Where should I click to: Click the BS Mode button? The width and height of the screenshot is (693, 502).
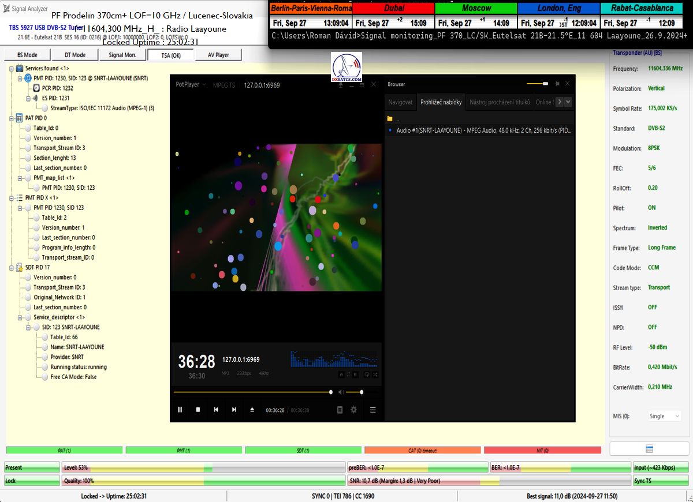(x=27, y=55)
